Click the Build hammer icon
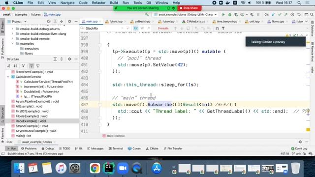 pyautogui.click(x=147, y=14)
